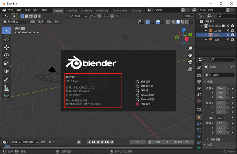Activate the Cursor tool
The width and height of the screenshot is (237, 154).
(6, 39)
